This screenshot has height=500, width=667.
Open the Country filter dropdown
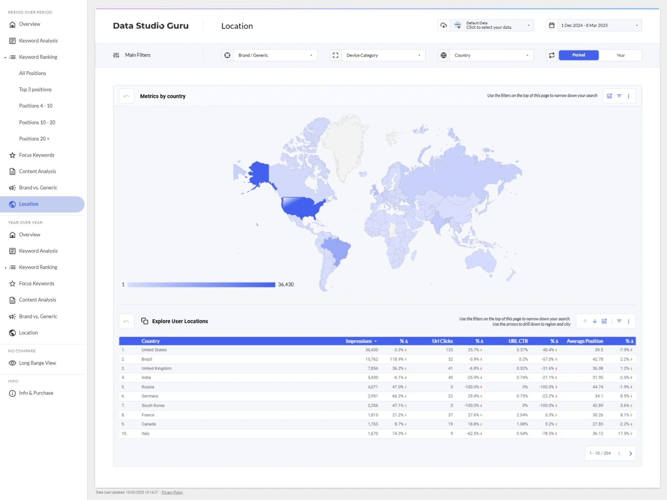pyautogui.click(x=491, y=55)
